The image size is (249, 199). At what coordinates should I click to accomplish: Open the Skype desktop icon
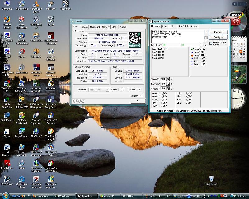click(x=7, y=133)
